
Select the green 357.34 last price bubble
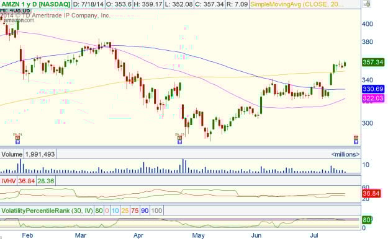click(x=373, y=62)
